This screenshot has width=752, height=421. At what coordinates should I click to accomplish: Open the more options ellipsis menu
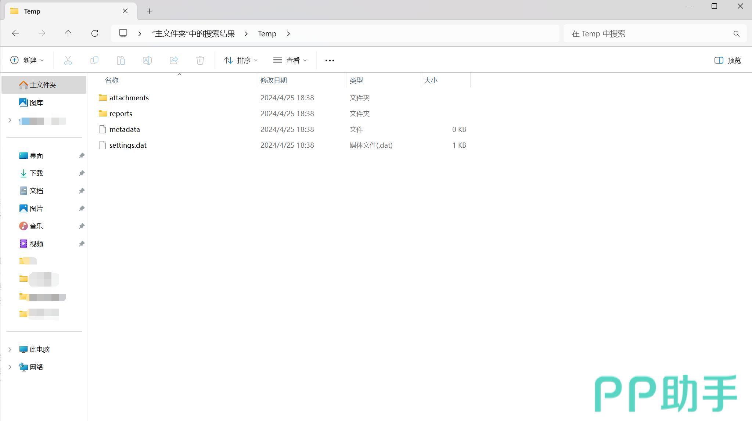coord(330,60)
